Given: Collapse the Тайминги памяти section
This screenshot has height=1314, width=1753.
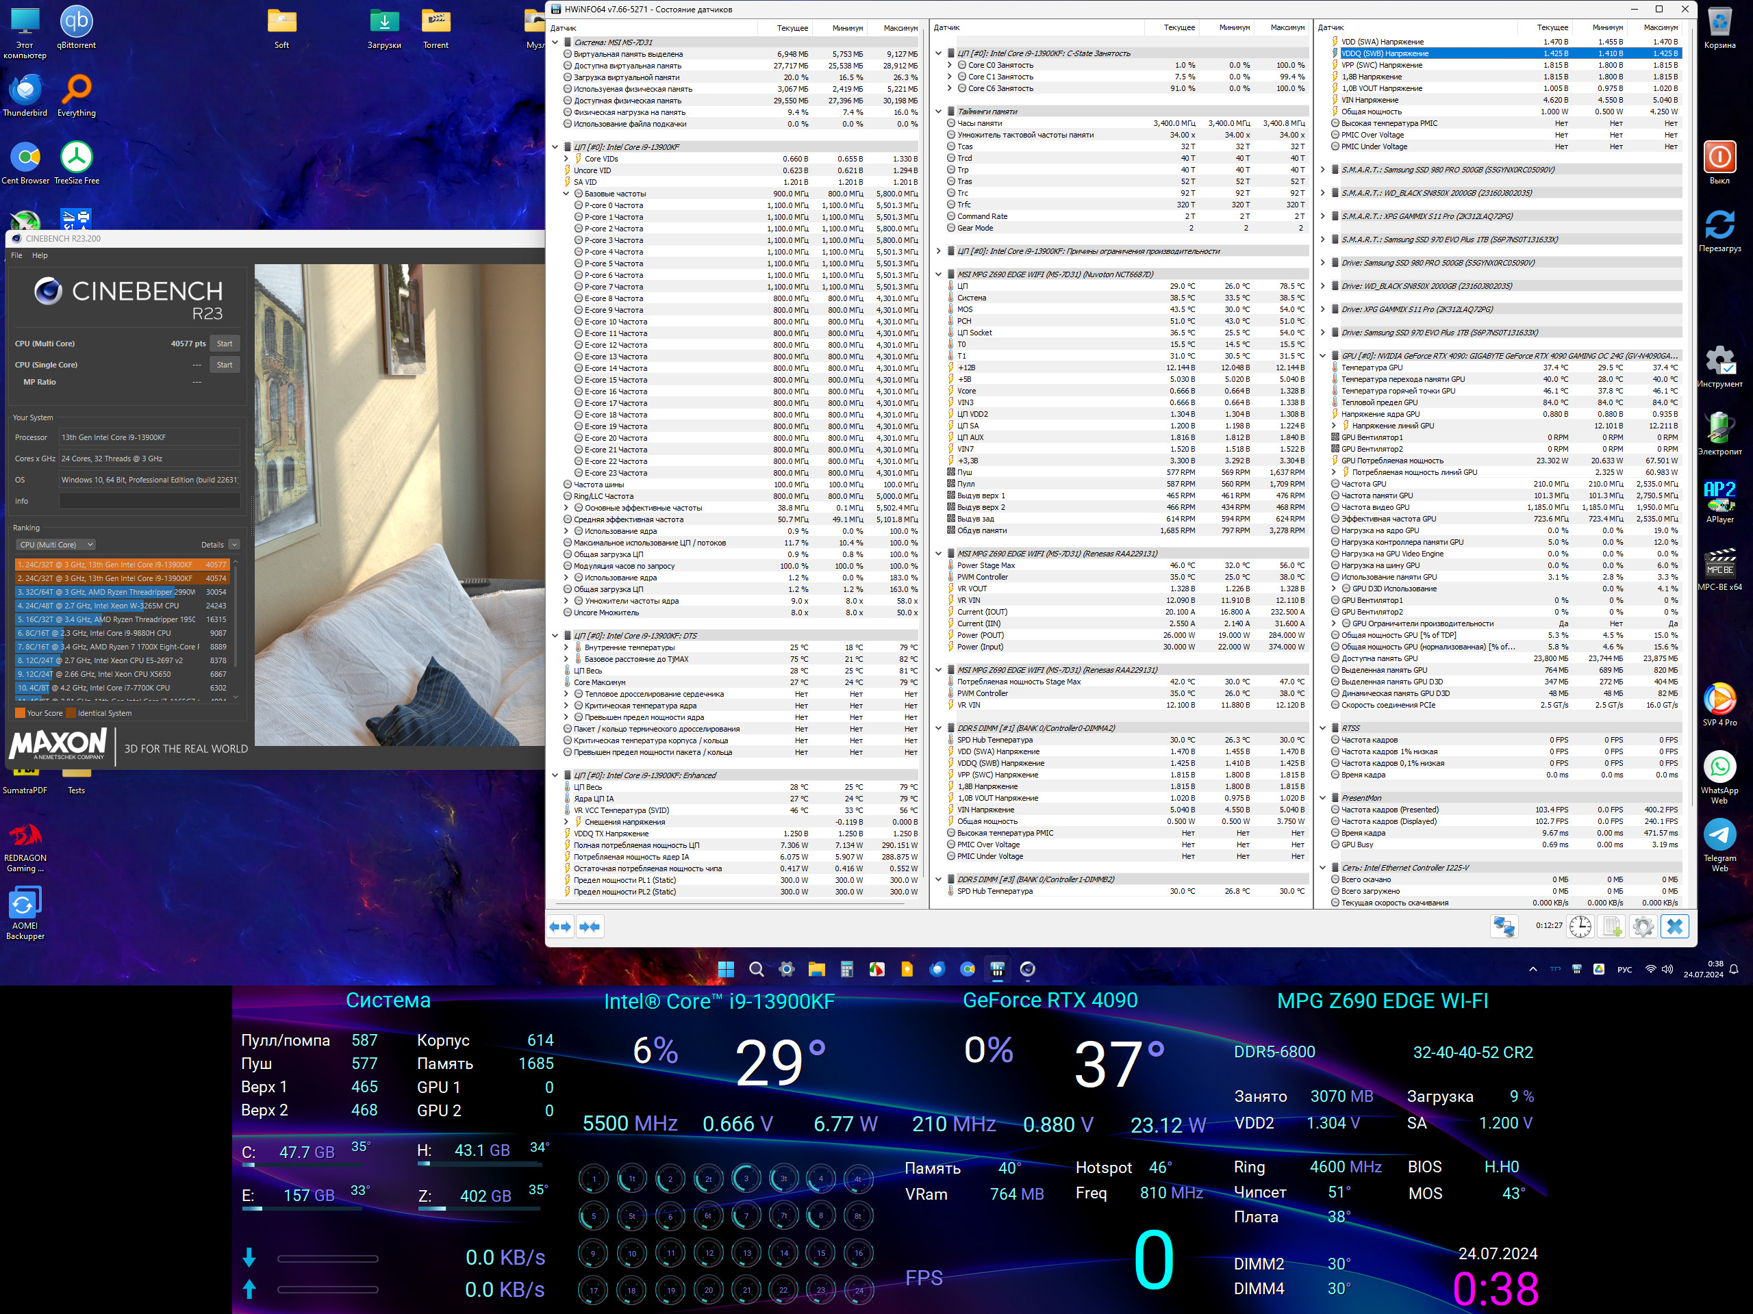Looking at the screenshot, I should coord(938,112).
